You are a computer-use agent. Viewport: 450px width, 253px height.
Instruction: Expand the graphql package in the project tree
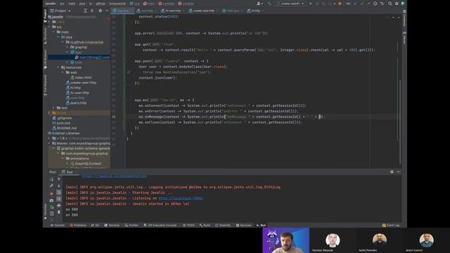pyautogui.click(x=67, y=47)
